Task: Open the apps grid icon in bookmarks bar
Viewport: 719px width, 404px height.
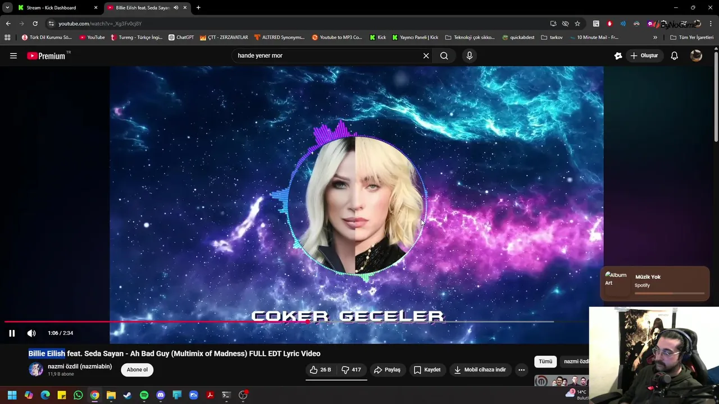Action: click(x=7, y=38)
